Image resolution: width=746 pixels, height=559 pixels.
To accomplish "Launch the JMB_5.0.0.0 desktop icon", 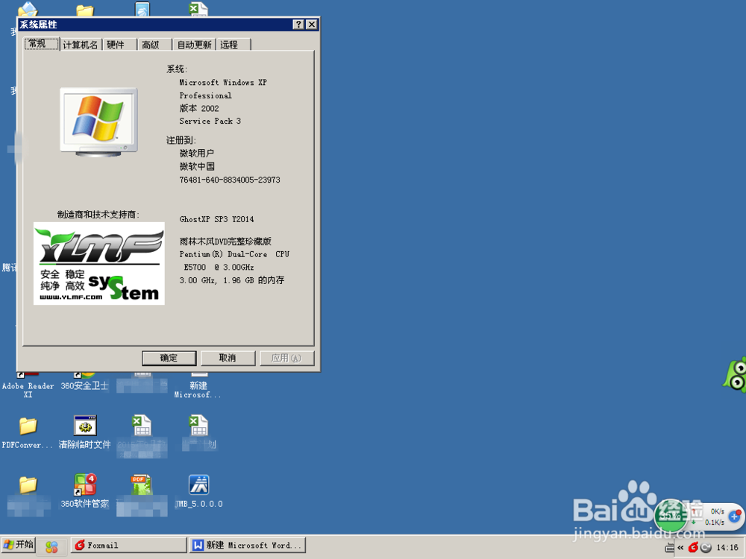I will click(x=199, y=491).
